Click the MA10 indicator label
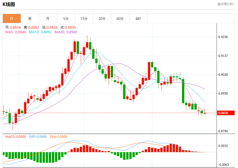The image size is (238, 168). (40, 32)
